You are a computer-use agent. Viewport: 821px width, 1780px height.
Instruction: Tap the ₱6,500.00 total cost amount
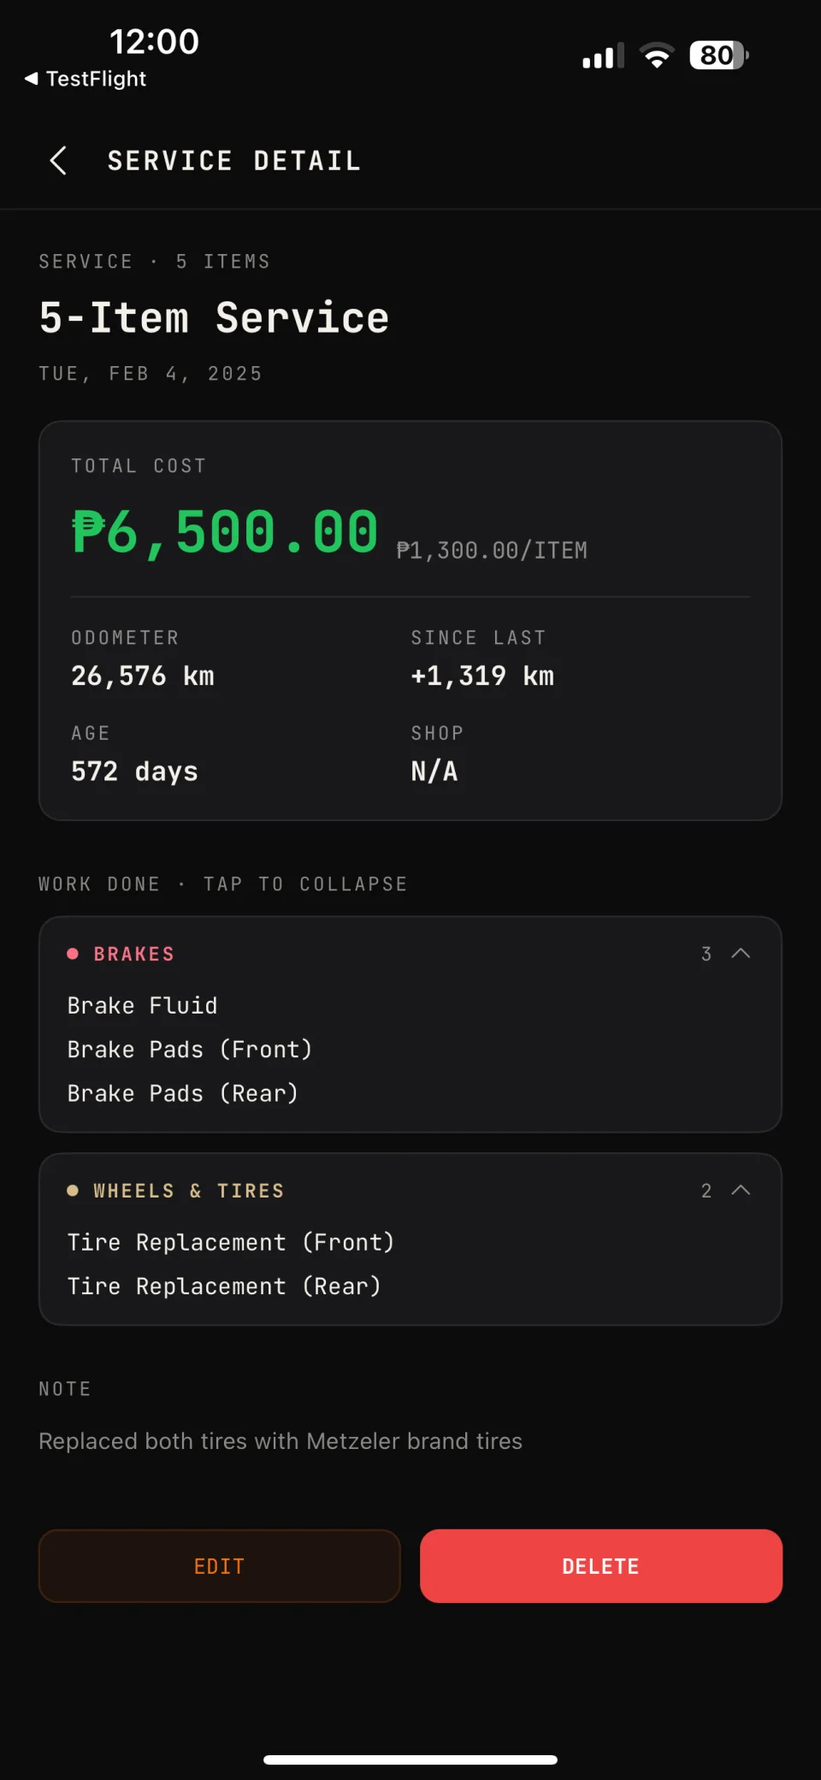pos(225,532)
